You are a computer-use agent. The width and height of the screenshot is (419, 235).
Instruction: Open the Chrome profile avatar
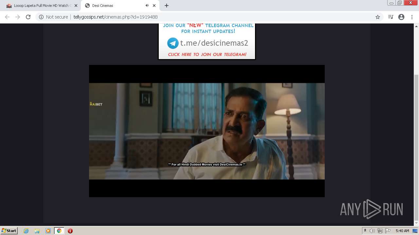401,17
